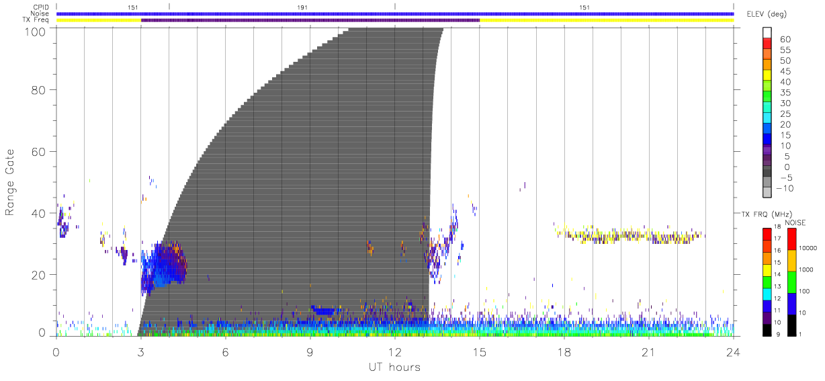The height and width of the screenshot is (381, 825).
Task: Click the 55 label in ELEV legend
Action: pyautogui.click(x=787, y=50)
